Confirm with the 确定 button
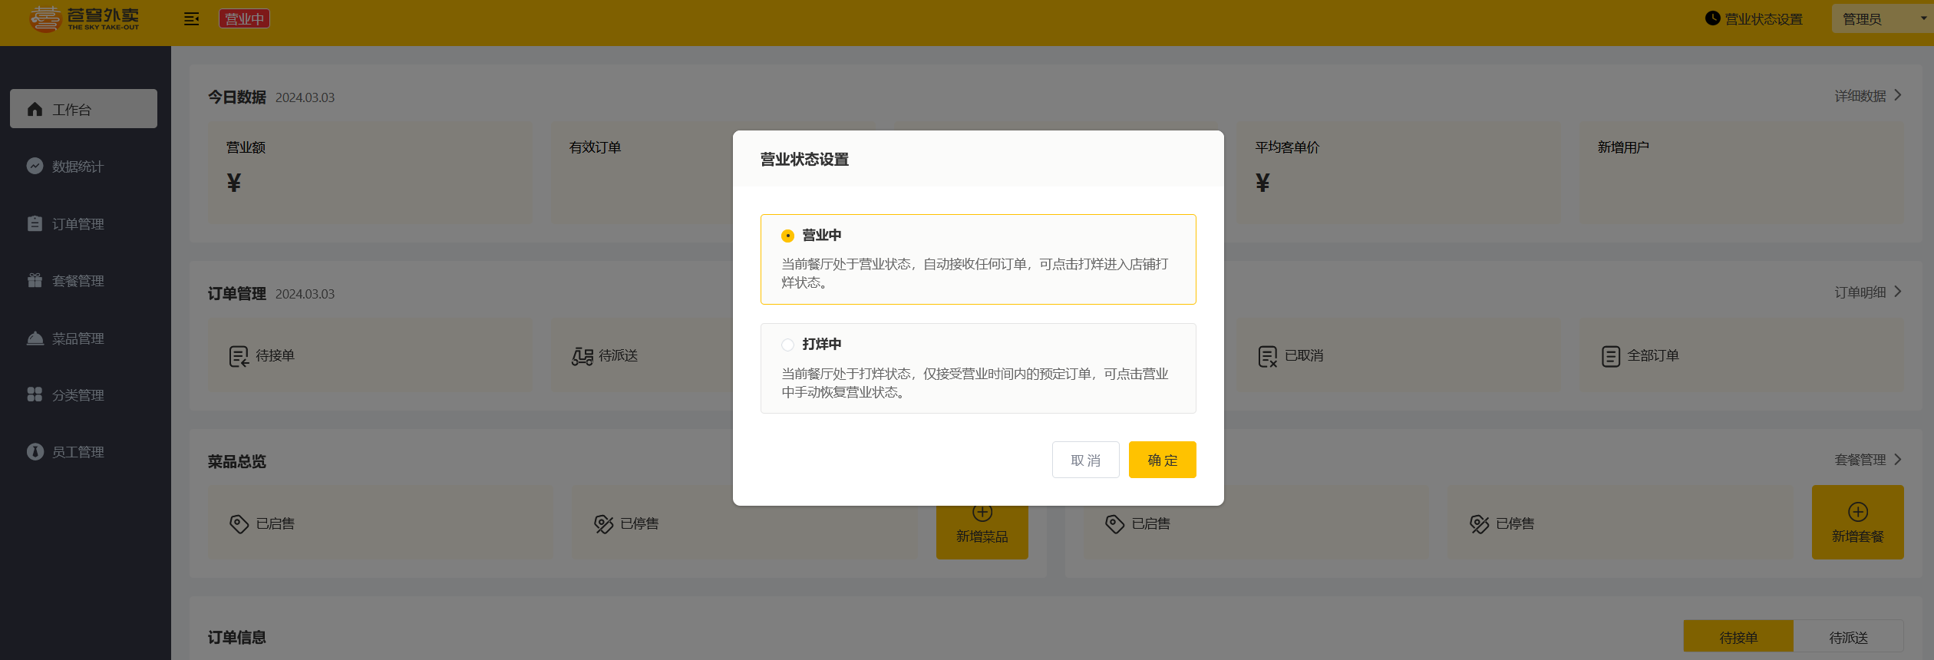This screenshot has height=660, width=1934. (1162, 460)
